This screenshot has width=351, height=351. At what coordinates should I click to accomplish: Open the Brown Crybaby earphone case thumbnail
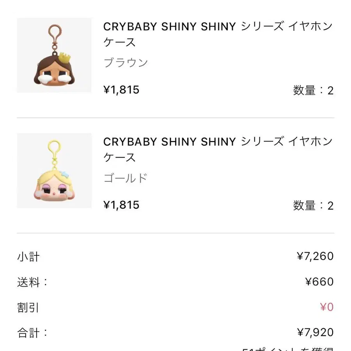tap(54, 55)
